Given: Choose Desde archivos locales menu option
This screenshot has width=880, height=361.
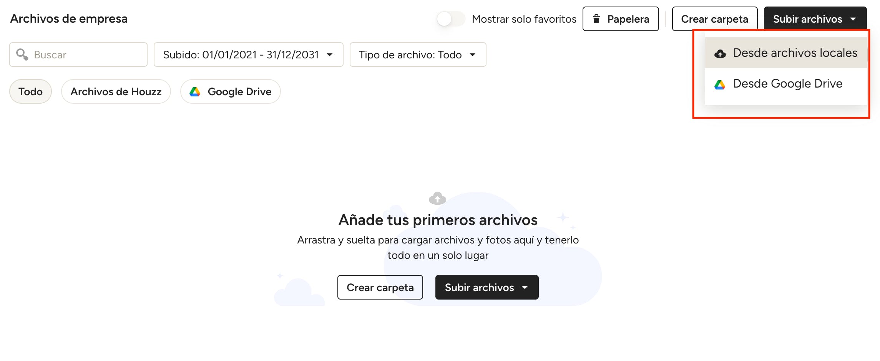Looking at the screenshot, I should (x=786, y=53).
